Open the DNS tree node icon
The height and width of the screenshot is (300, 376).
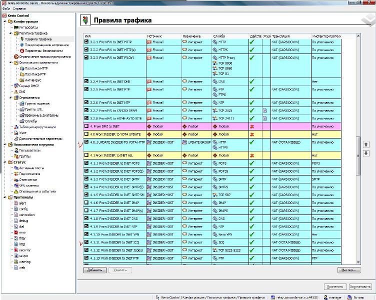point(16,92)
